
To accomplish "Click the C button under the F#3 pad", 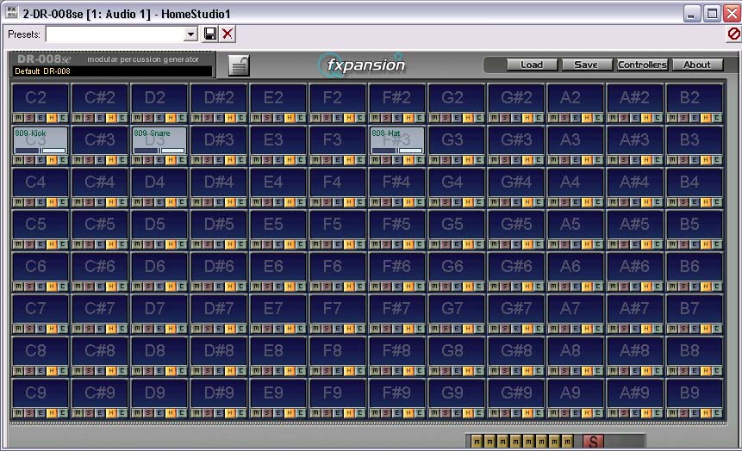I will coord(421,160).
